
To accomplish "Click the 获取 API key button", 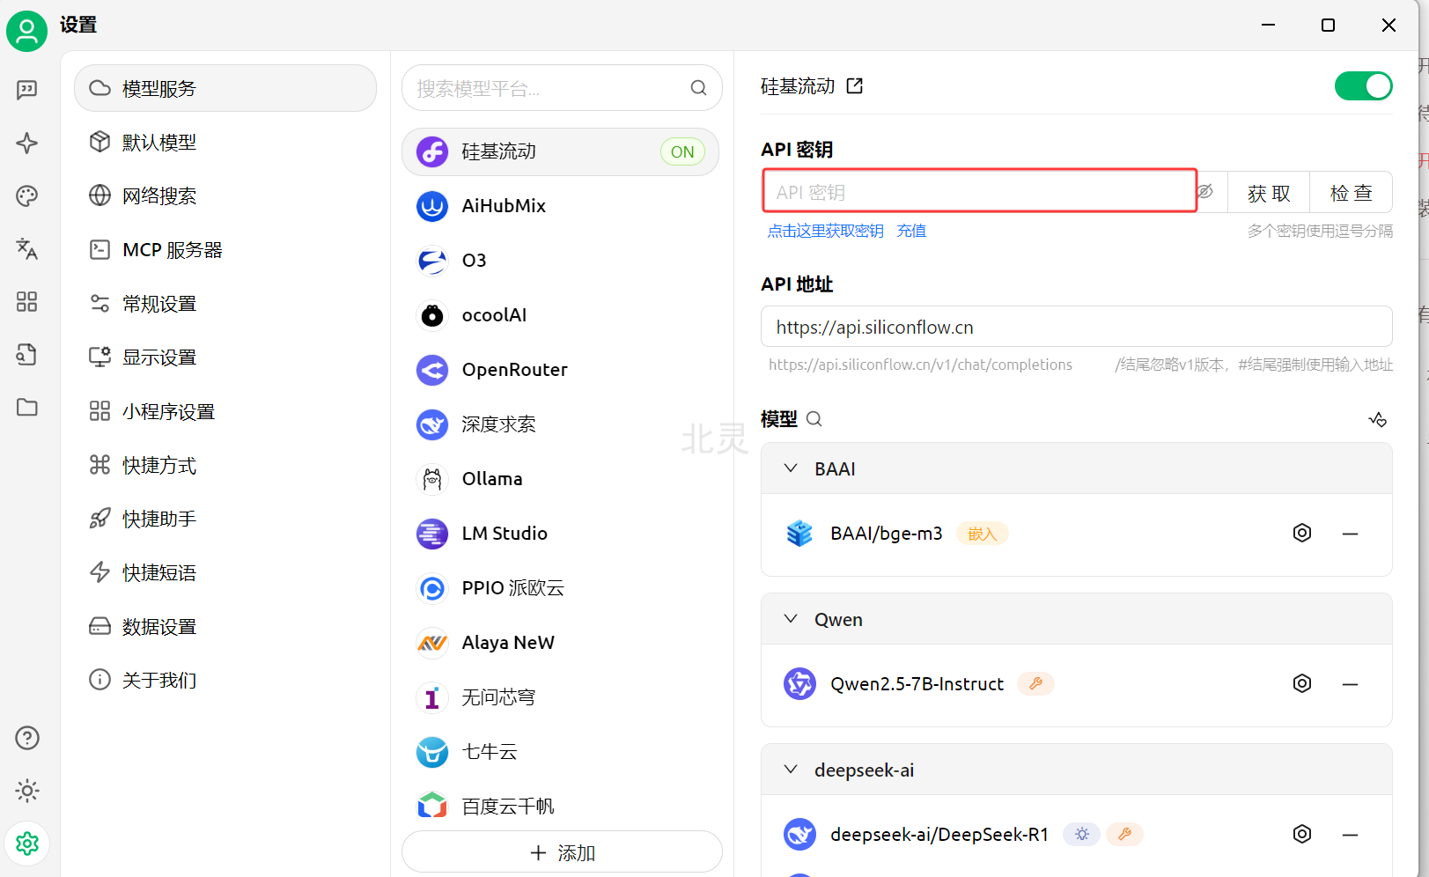I will [x=1269, y=193].
